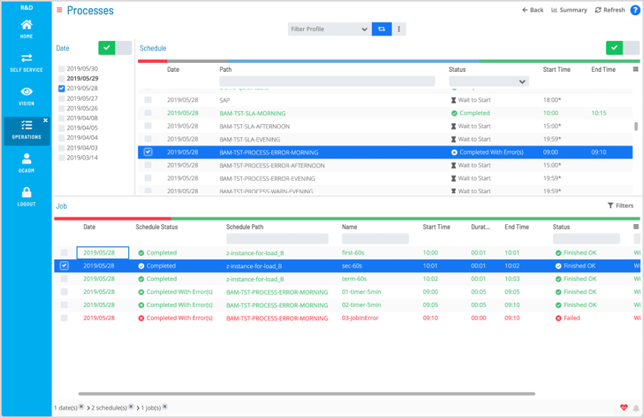Open Self Service section

(27, 63)
